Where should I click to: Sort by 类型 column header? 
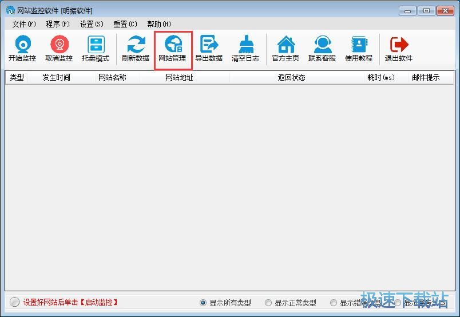(x=17, y=77)
